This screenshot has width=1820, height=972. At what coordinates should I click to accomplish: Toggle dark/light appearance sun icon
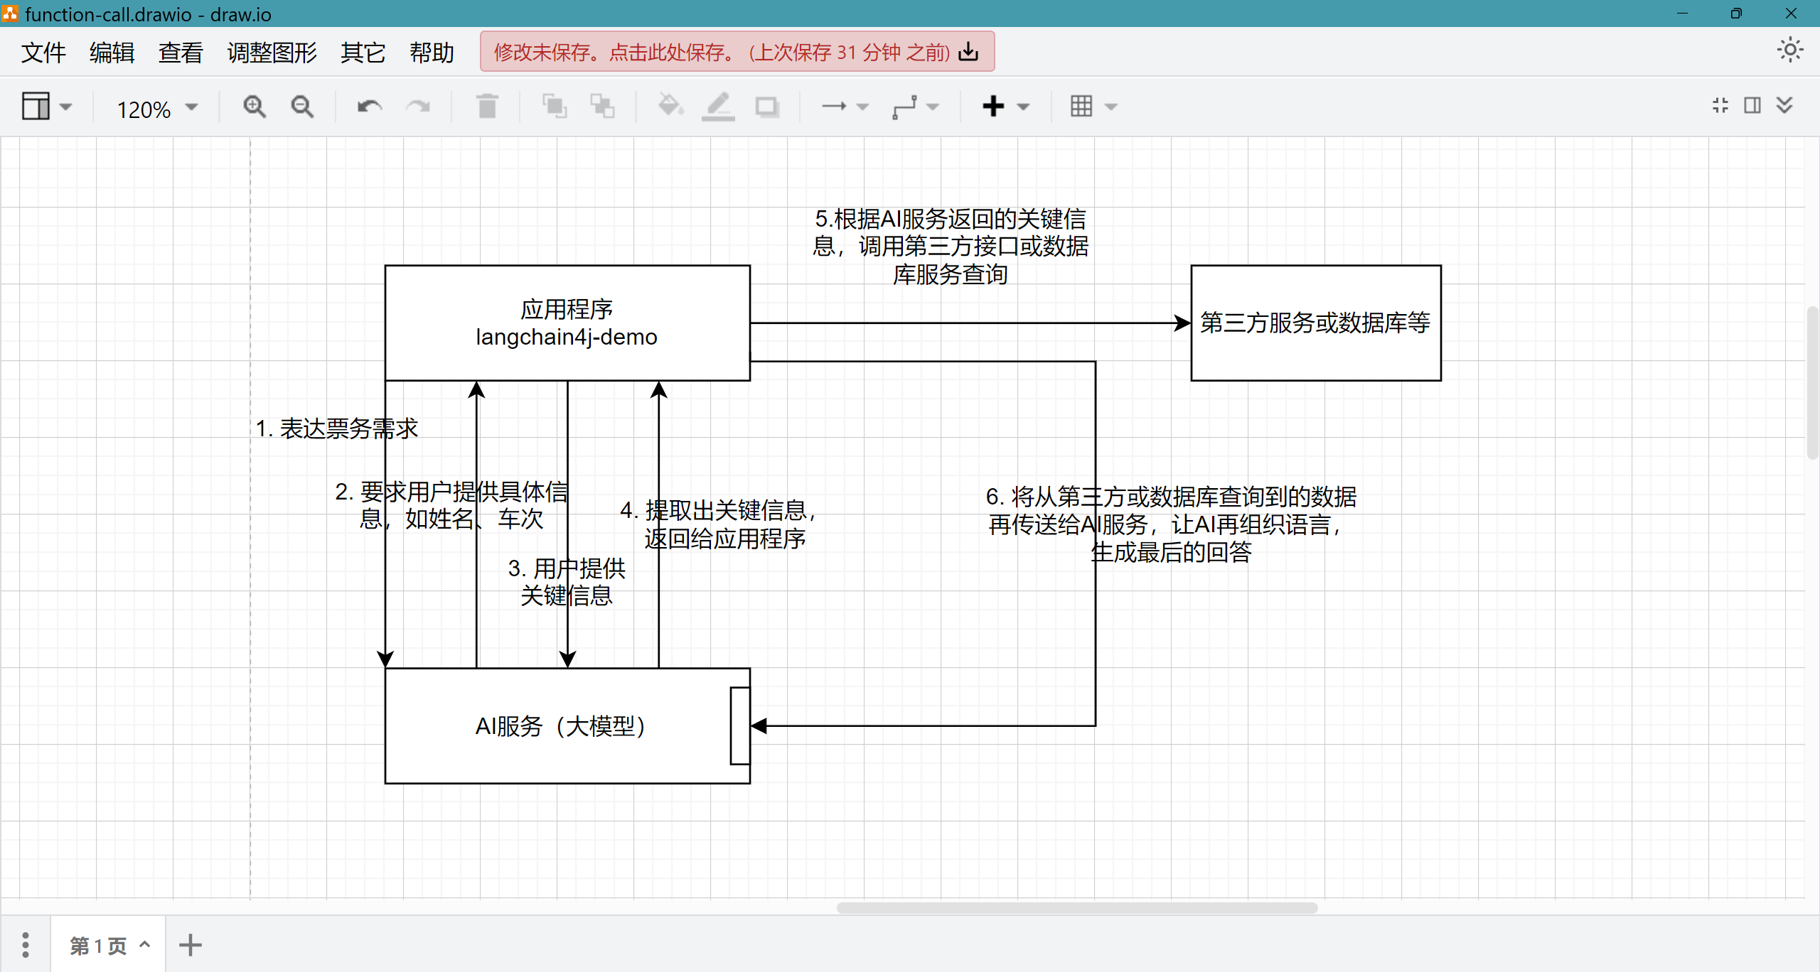point(1789,50)
